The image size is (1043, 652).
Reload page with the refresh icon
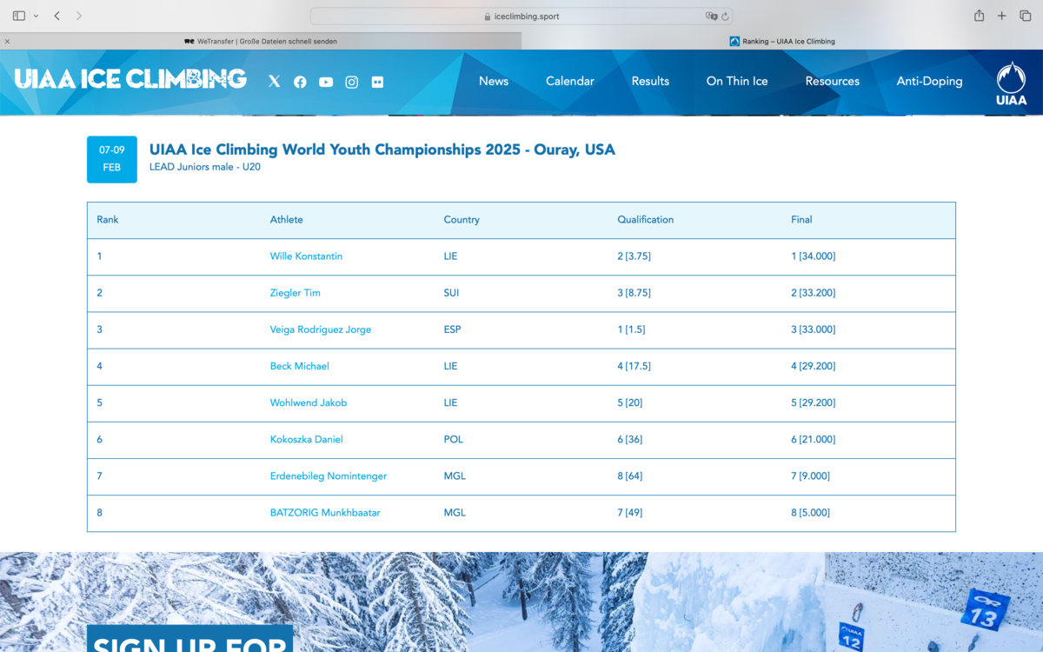pyautogui.click(x=725, y=16)
